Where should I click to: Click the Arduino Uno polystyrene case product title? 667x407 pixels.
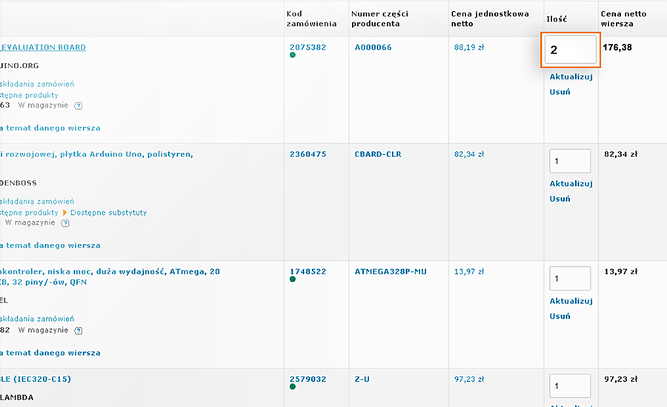(96, 154)
